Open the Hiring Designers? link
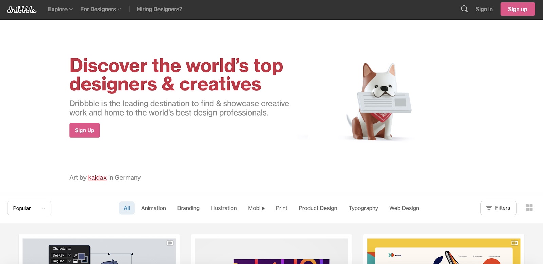The width and height of the screenshot is (543, 264). click(x=160, y=9)
